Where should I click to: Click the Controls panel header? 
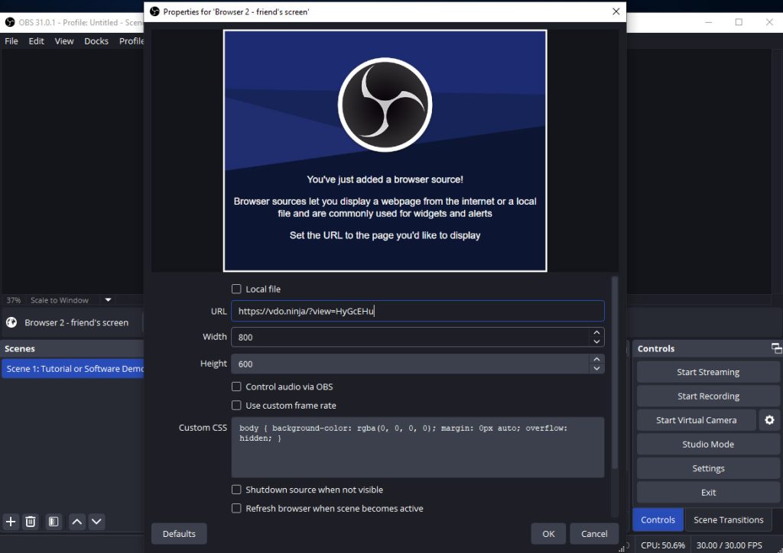707,348
